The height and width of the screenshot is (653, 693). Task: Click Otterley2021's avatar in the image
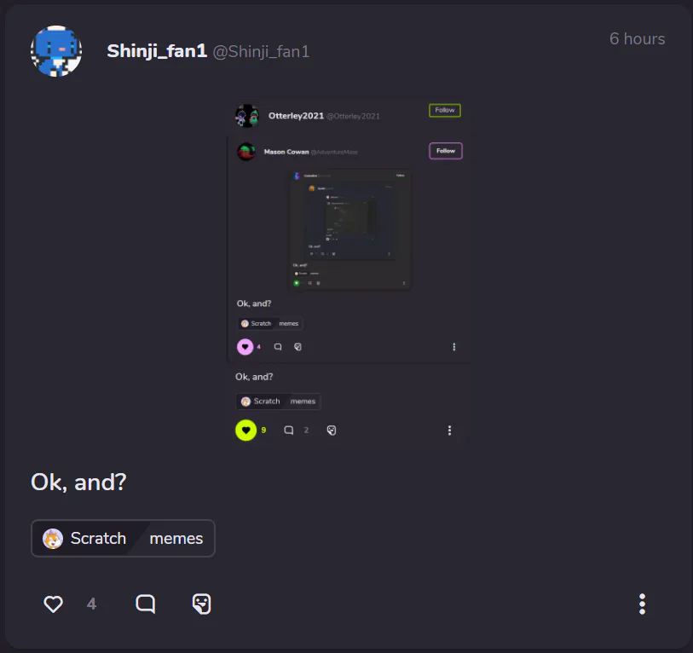pyautogui.click(x=247, y=116)
